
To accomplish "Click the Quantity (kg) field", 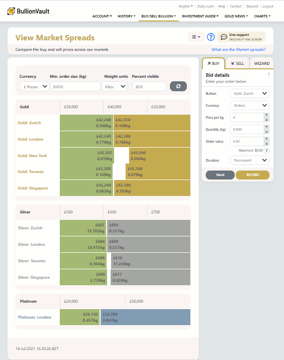I will click(247, 129).
